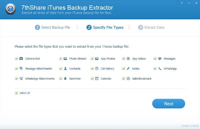Click the App Videos label
200x130 pixels.
tap(139, 59)
